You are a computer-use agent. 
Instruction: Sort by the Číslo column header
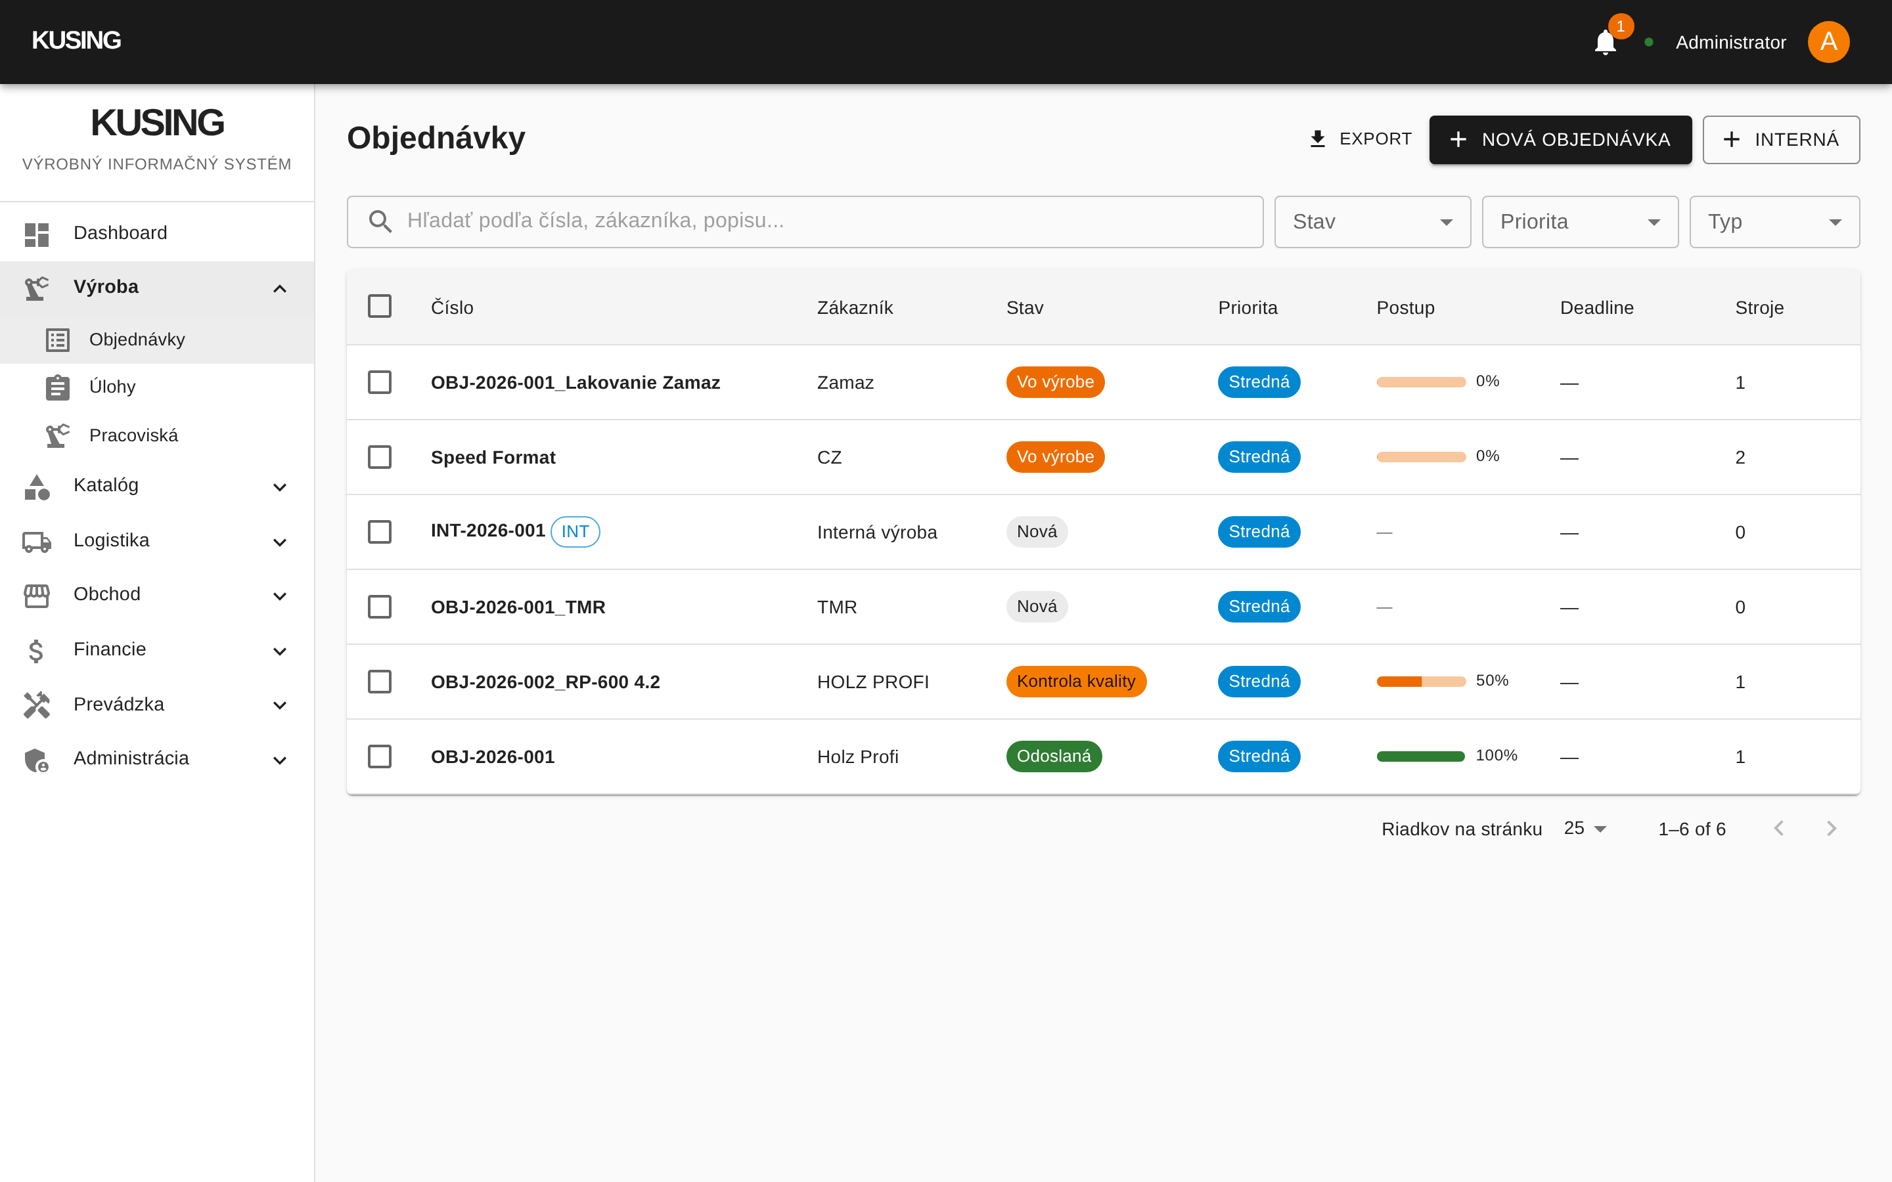452,308
